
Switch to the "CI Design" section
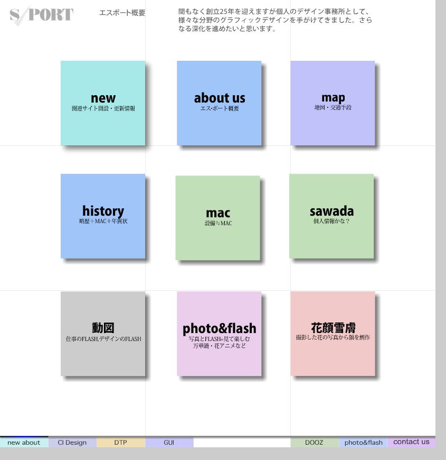tap(72, 443)
